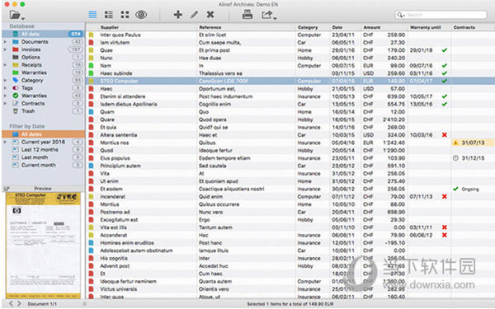Click the Amount column header
495x309 pixels.
pos(371,27)
